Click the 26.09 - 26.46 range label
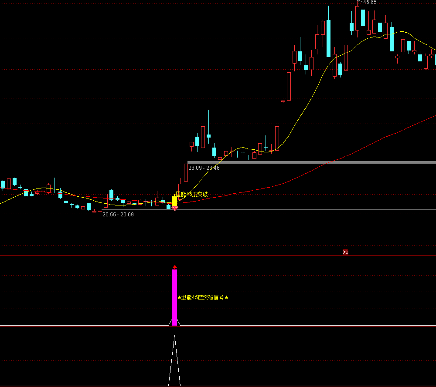The height and width of the screenshot is (387, 436). click(x=204, y=168)
